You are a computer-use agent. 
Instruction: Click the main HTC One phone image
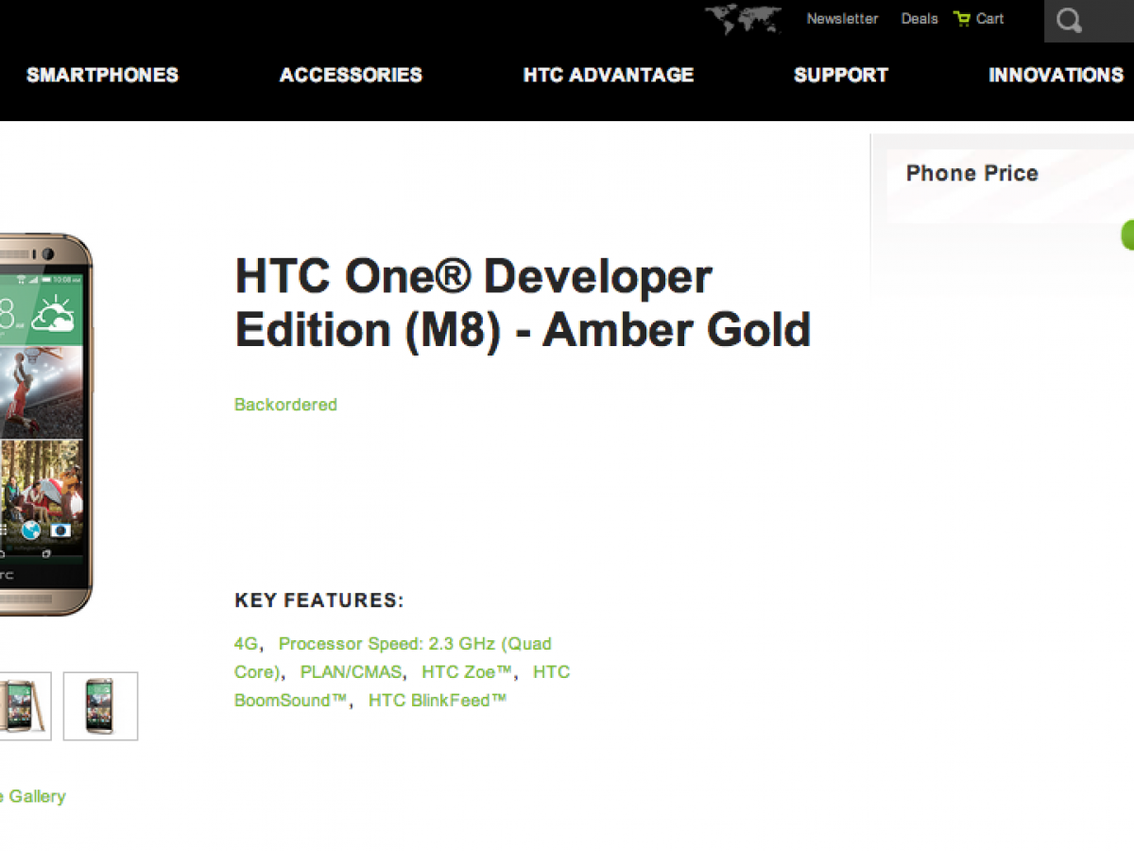[46, 425]
